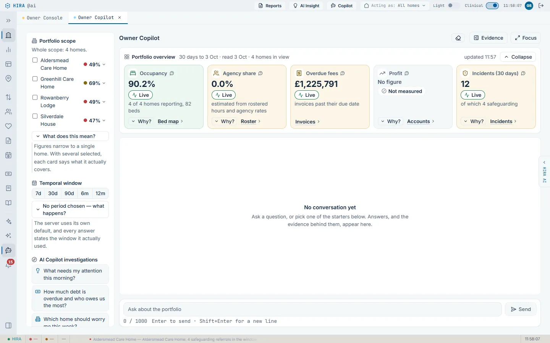Collapse the Portfolio overview panel

click(518, 57)
